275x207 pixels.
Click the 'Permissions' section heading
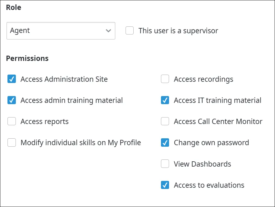click(x=27, y=58)
